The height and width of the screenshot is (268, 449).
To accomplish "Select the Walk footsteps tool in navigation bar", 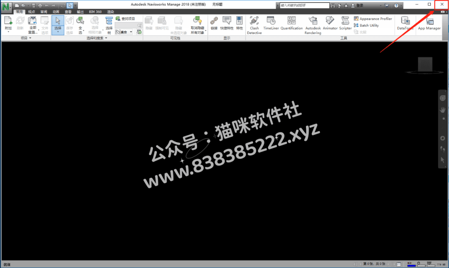I will pos(442,149).
